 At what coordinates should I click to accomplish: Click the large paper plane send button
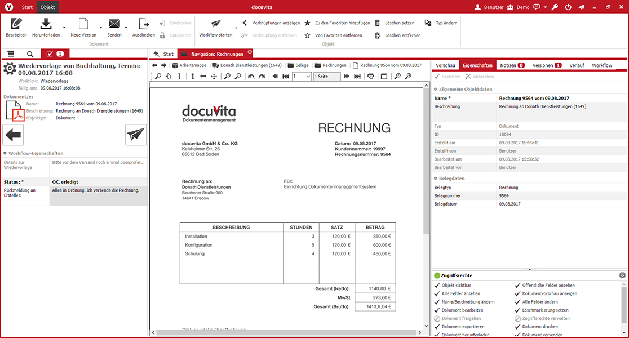(x=136, y=135)
